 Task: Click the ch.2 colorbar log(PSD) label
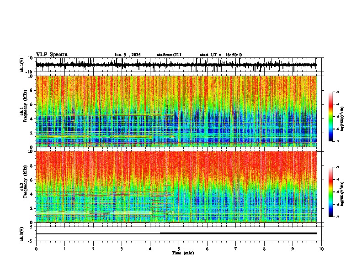pos(342,194)
